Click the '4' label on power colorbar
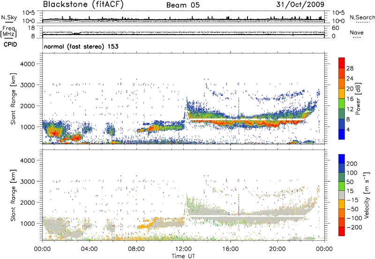Viewport: 375px width, 259px height. coord(348,129)
